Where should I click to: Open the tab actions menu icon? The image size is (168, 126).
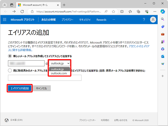(12, 5)
